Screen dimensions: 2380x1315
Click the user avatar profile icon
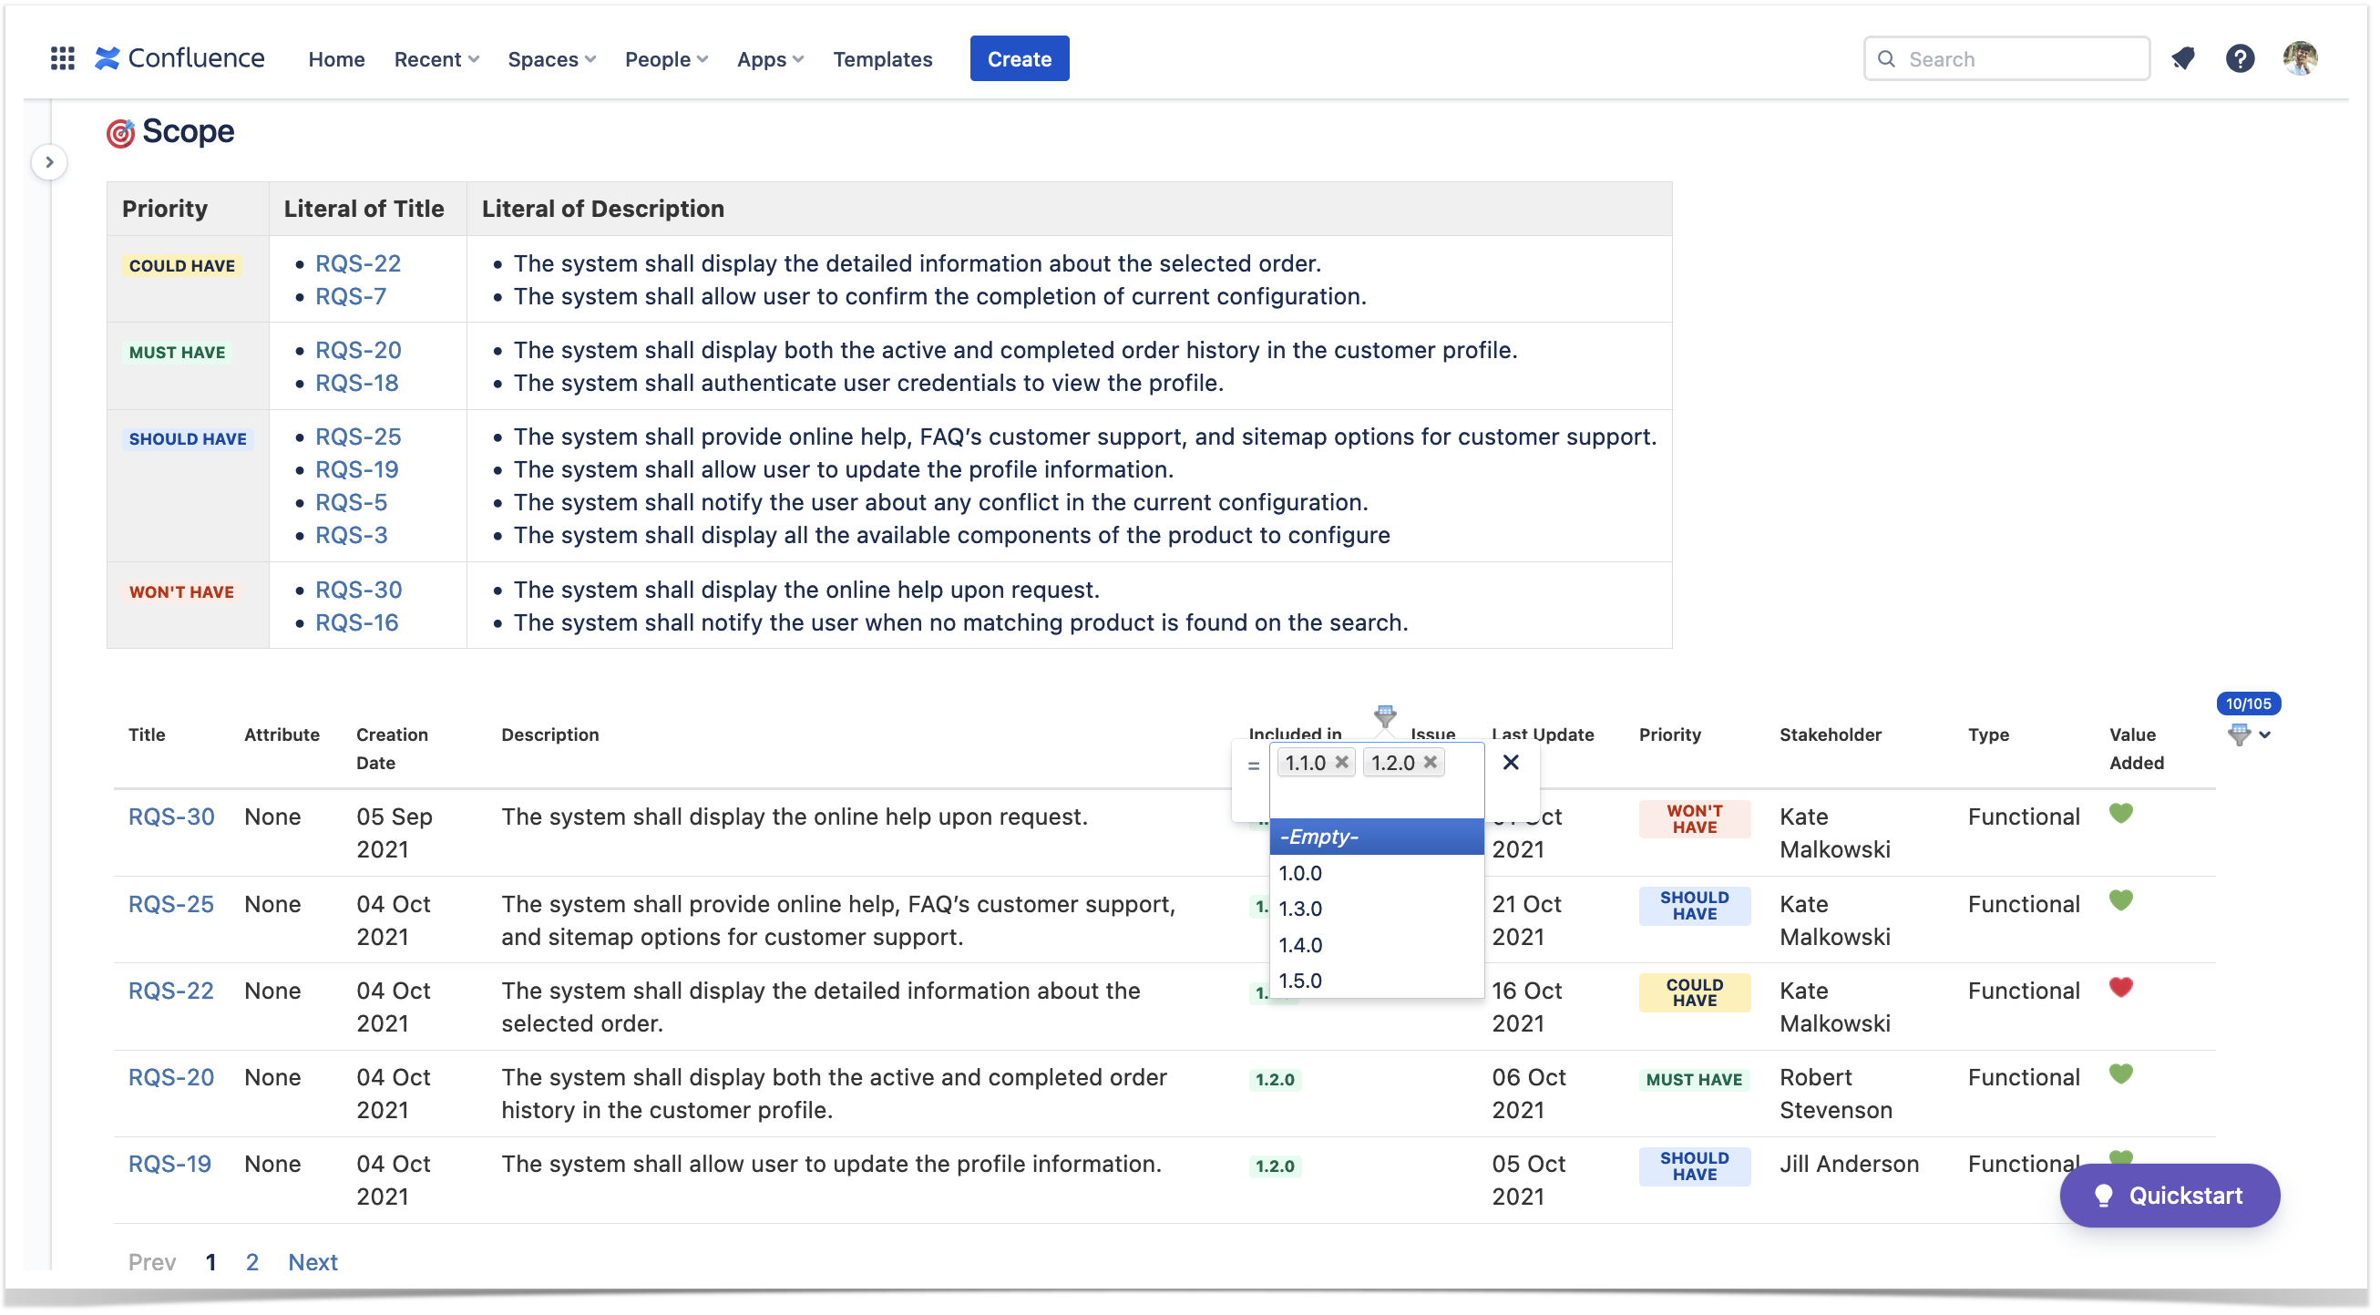2299,57
